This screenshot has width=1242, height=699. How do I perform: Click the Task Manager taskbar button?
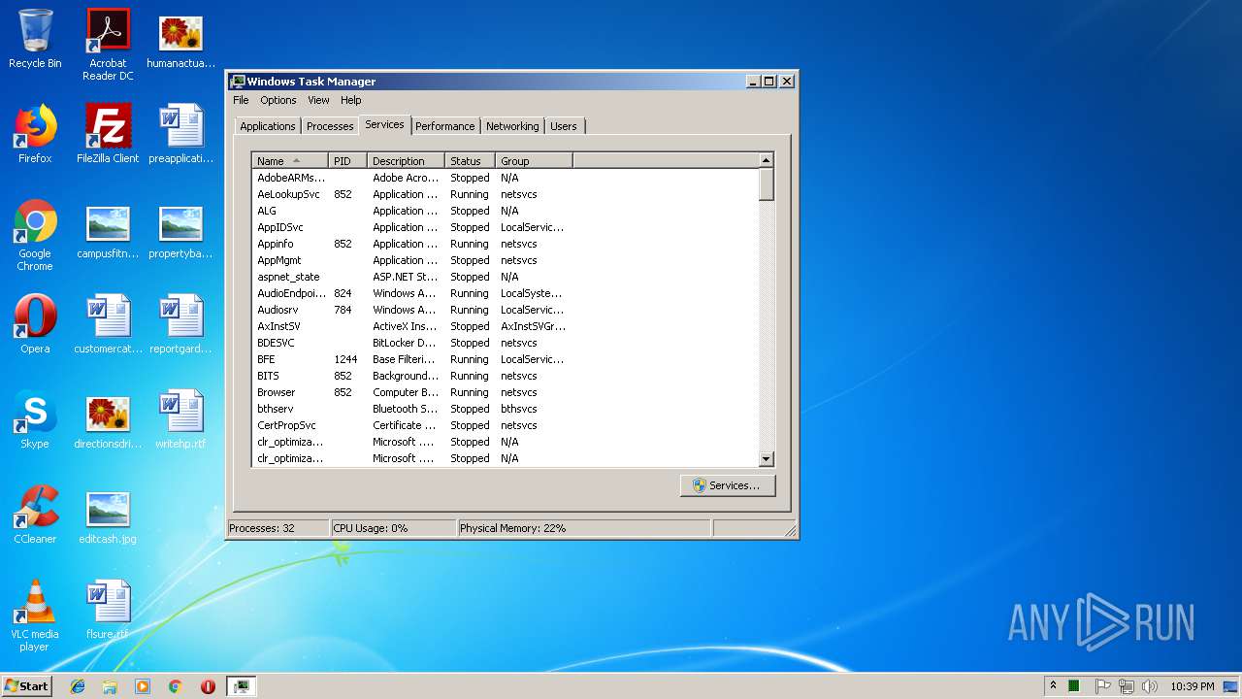pyautogui.click(x=241, y=686)
